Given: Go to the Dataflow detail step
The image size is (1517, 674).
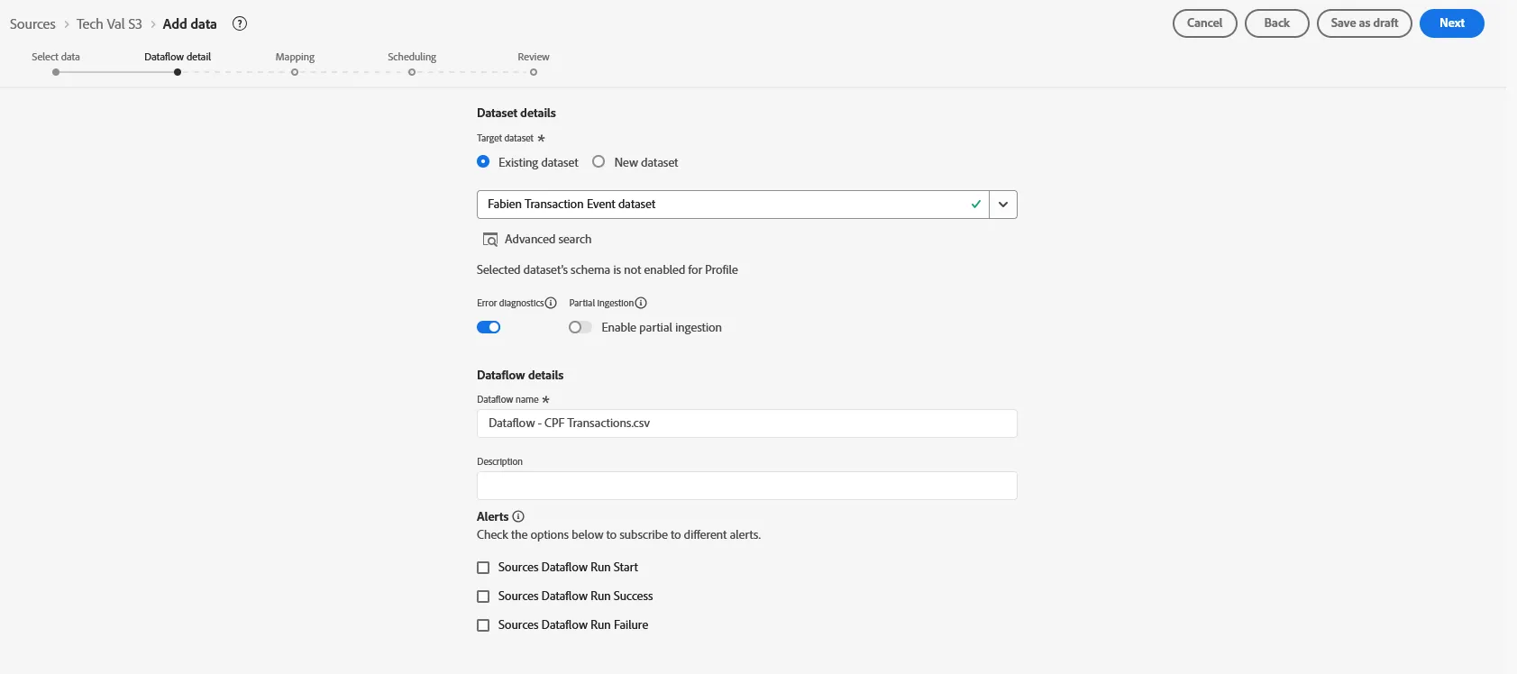Looking at the screenshot, I should click(x=178, y=63).
